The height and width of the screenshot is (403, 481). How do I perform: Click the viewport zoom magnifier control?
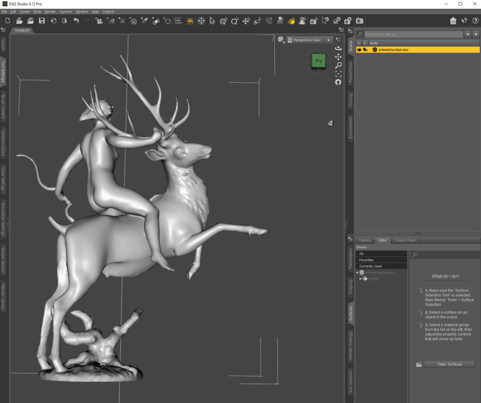click(338, 65)
